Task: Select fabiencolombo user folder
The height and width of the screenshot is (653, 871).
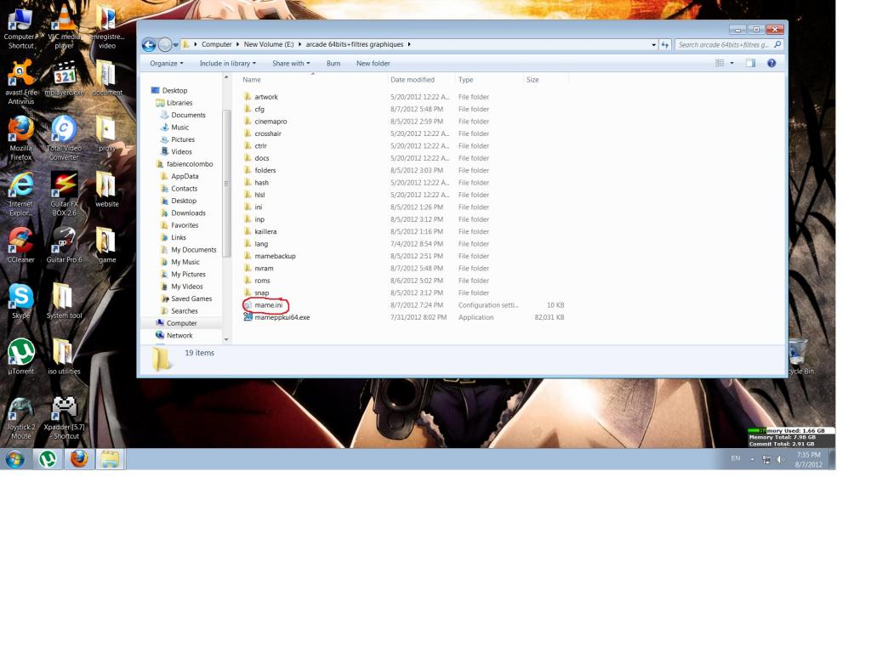Action: click(190, 164)
